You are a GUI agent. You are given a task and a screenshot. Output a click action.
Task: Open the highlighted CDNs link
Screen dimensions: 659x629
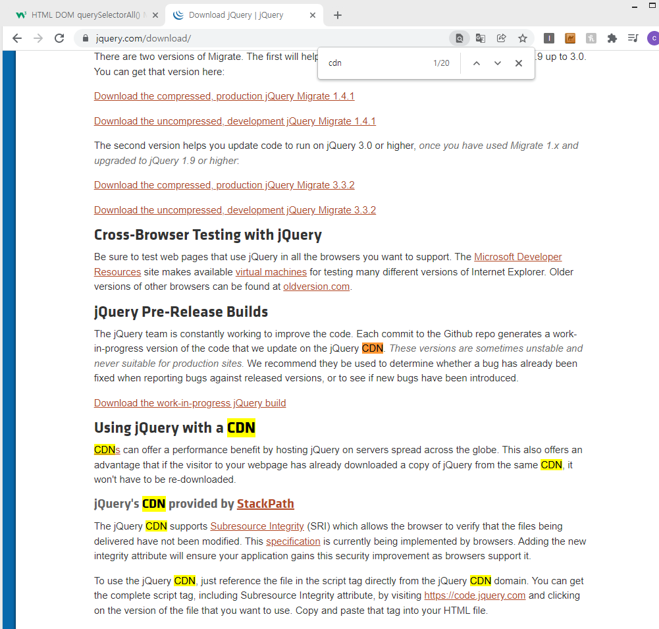107,450
